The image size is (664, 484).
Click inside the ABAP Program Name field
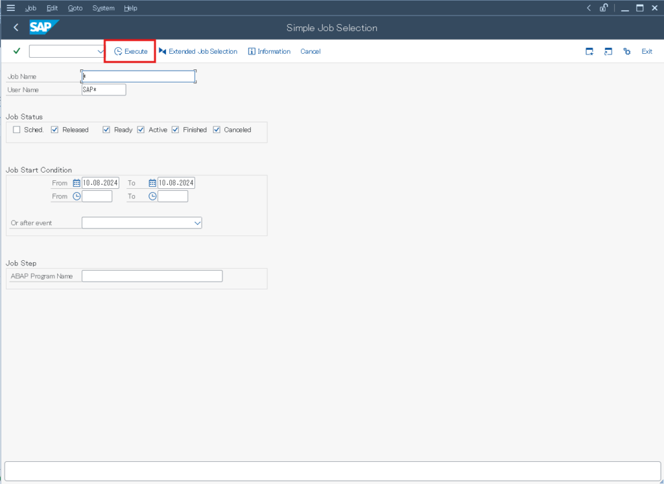pyautogui.click(x=152, y=275)
